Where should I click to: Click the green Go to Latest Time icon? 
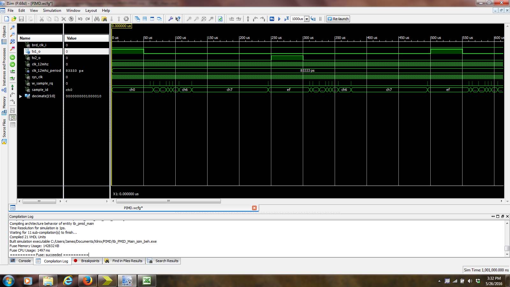pos(12,64)
